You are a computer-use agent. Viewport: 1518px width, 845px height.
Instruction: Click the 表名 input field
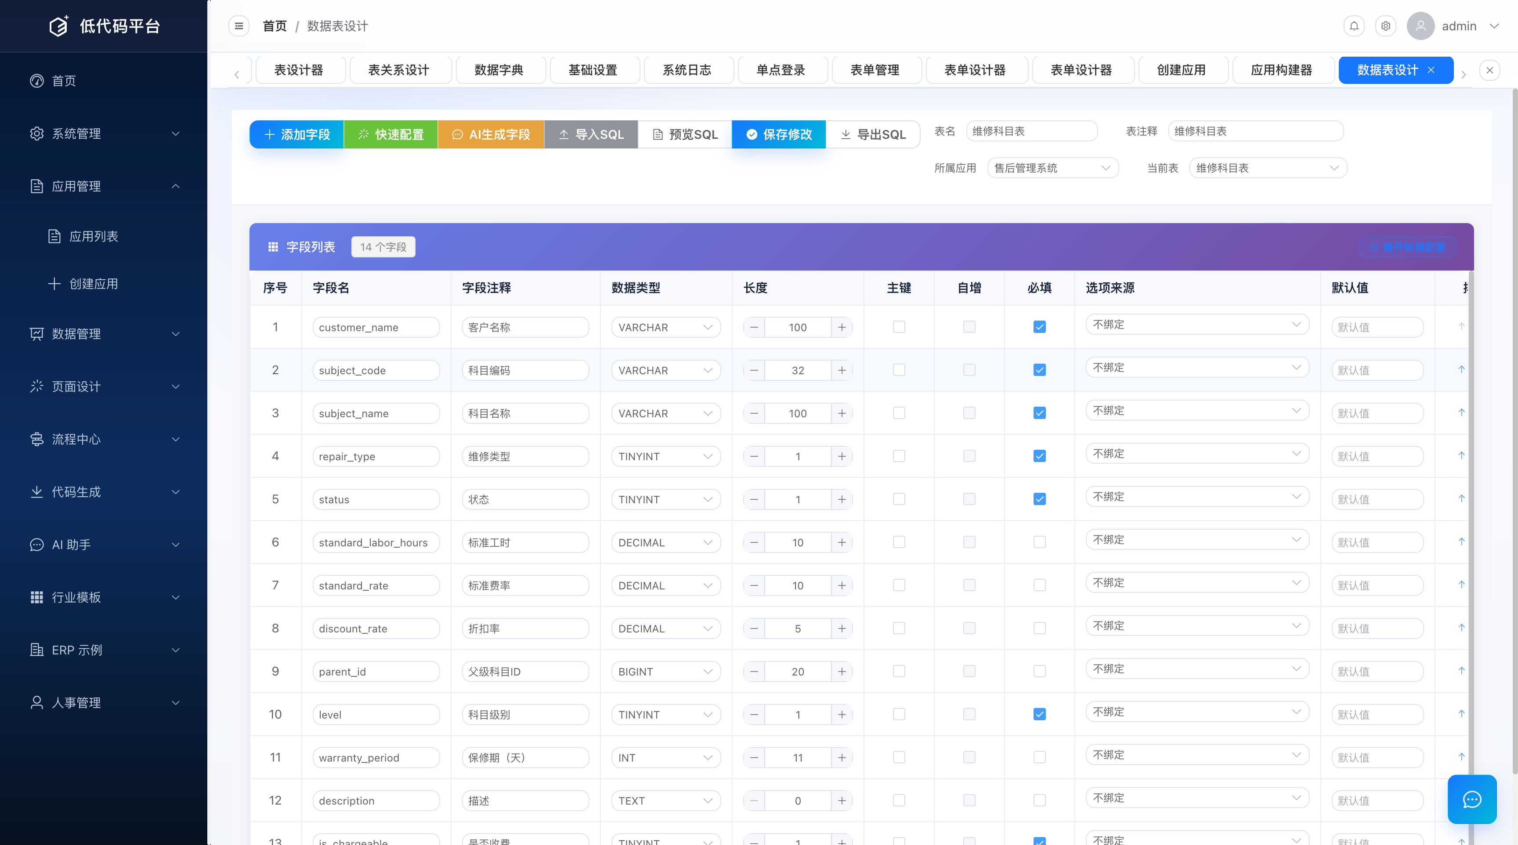tap(1032, 131)
